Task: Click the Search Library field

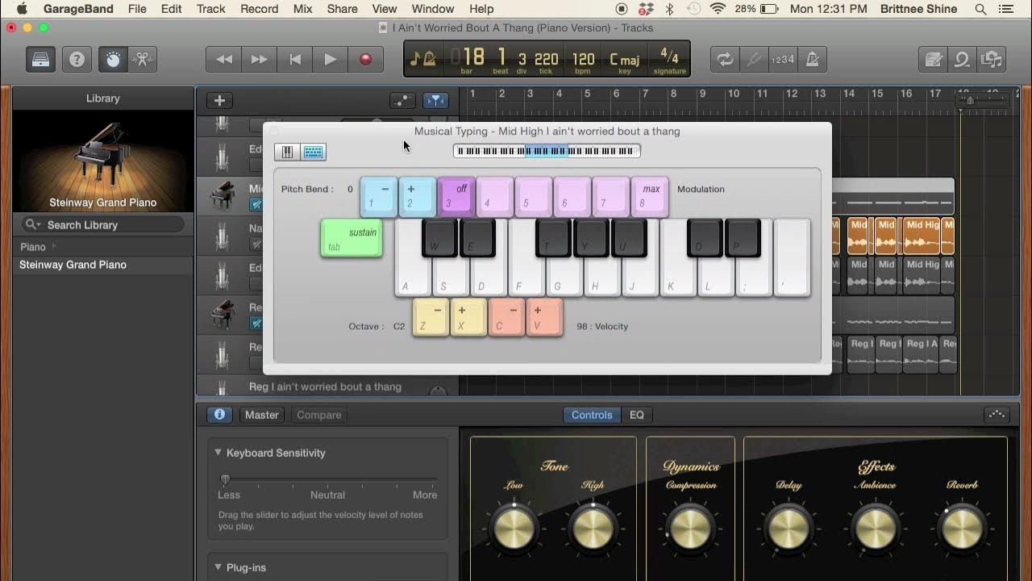Action: [x=103, y=224]
